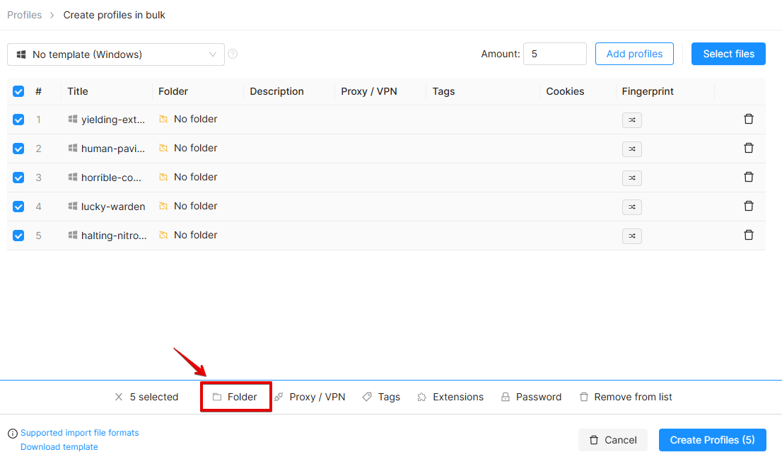Shuffle fingerprint for human-pavi profile
Viewport: 782px width, 464px height.
pos(632,149)
